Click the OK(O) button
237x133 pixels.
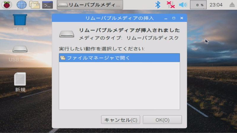(162, 120)
